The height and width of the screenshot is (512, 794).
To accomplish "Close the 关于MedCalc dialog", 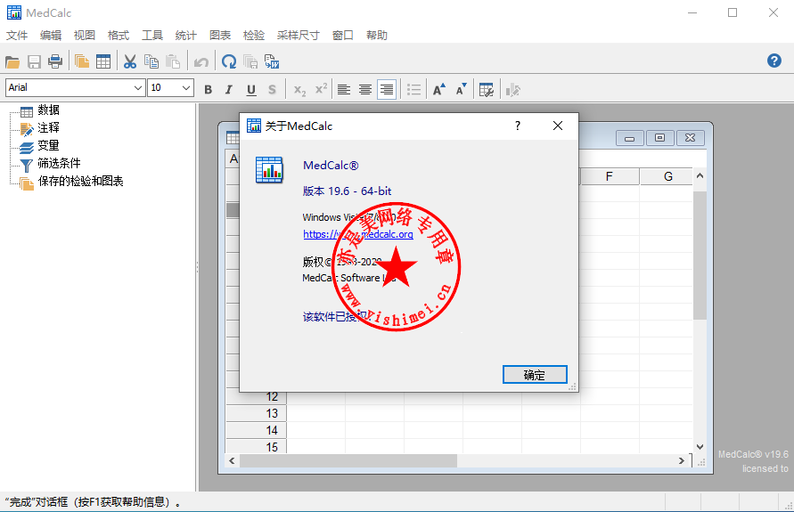I will pos(558,126).
